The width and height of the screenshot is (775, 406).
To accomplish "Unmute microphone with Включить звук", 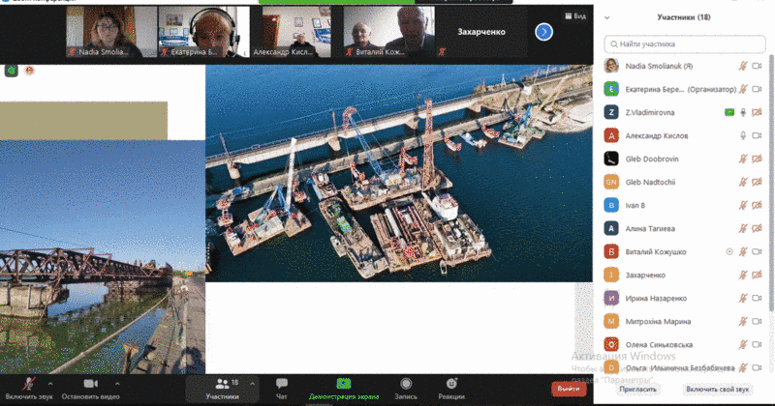I will click(x=29, y=389).
